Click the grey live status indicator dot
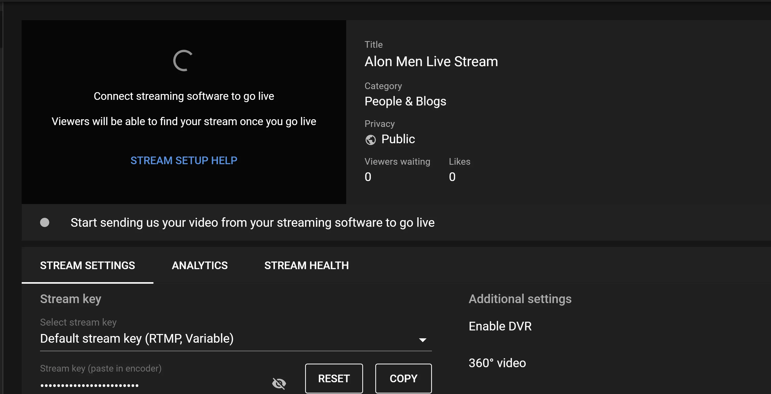The width and height of the screenshot is (771, 394). pos(45,222)
